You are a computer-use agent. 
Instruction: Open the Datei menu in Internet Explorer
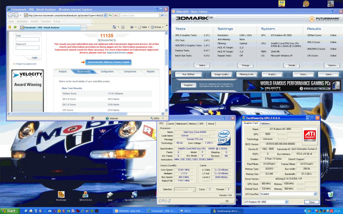point(11,21)
